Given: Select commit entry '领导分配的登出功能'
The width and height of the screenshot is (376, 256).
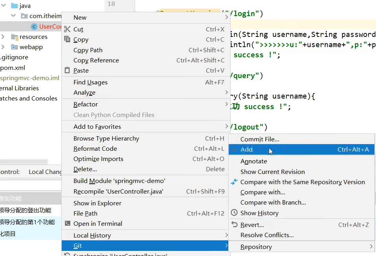Looking at the screenshot, I should point(26,210).
